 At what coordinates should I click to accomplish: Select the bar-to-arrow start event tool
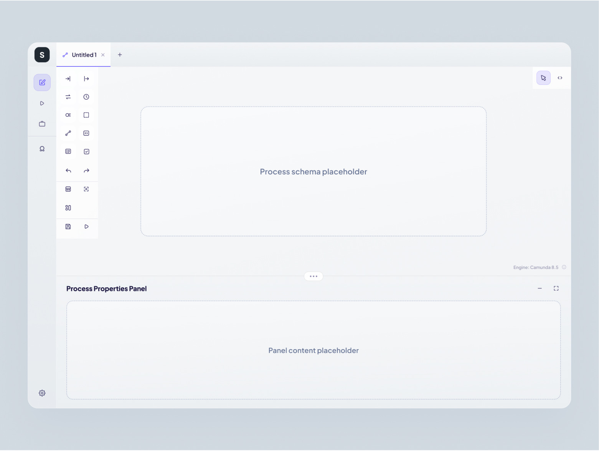click(86, 79)
